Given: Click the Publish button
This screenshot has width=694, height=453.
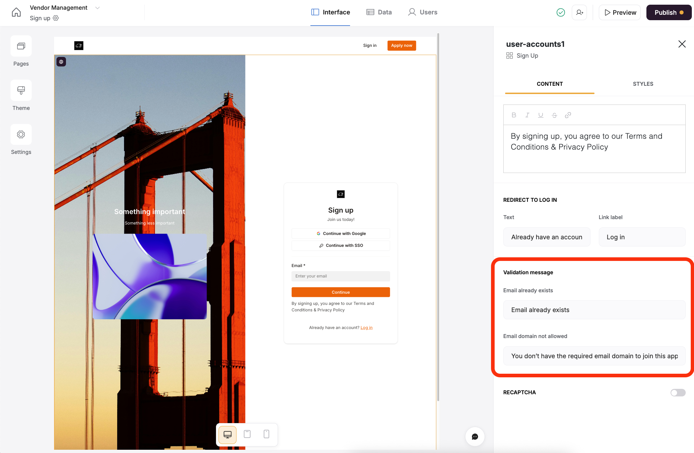Looking at the screenshot, I should click(668, 13).
